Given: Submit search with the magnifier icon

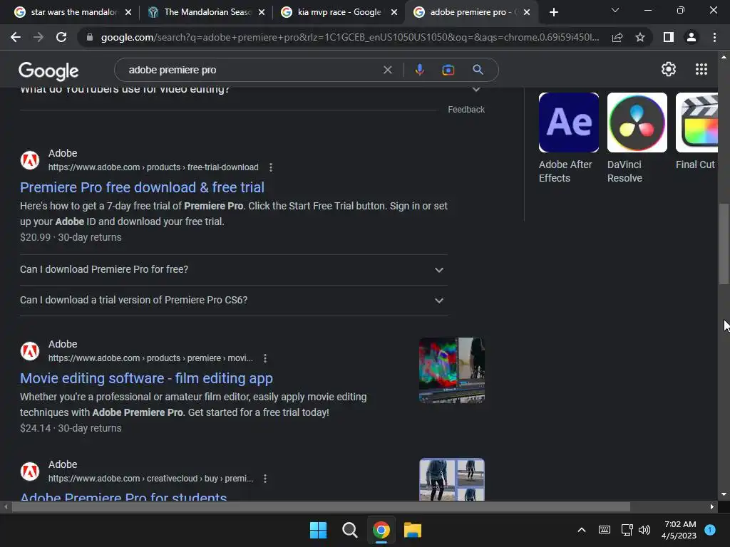Looking at the screenshot, I should pyautogui.click(x=478, y=70).
